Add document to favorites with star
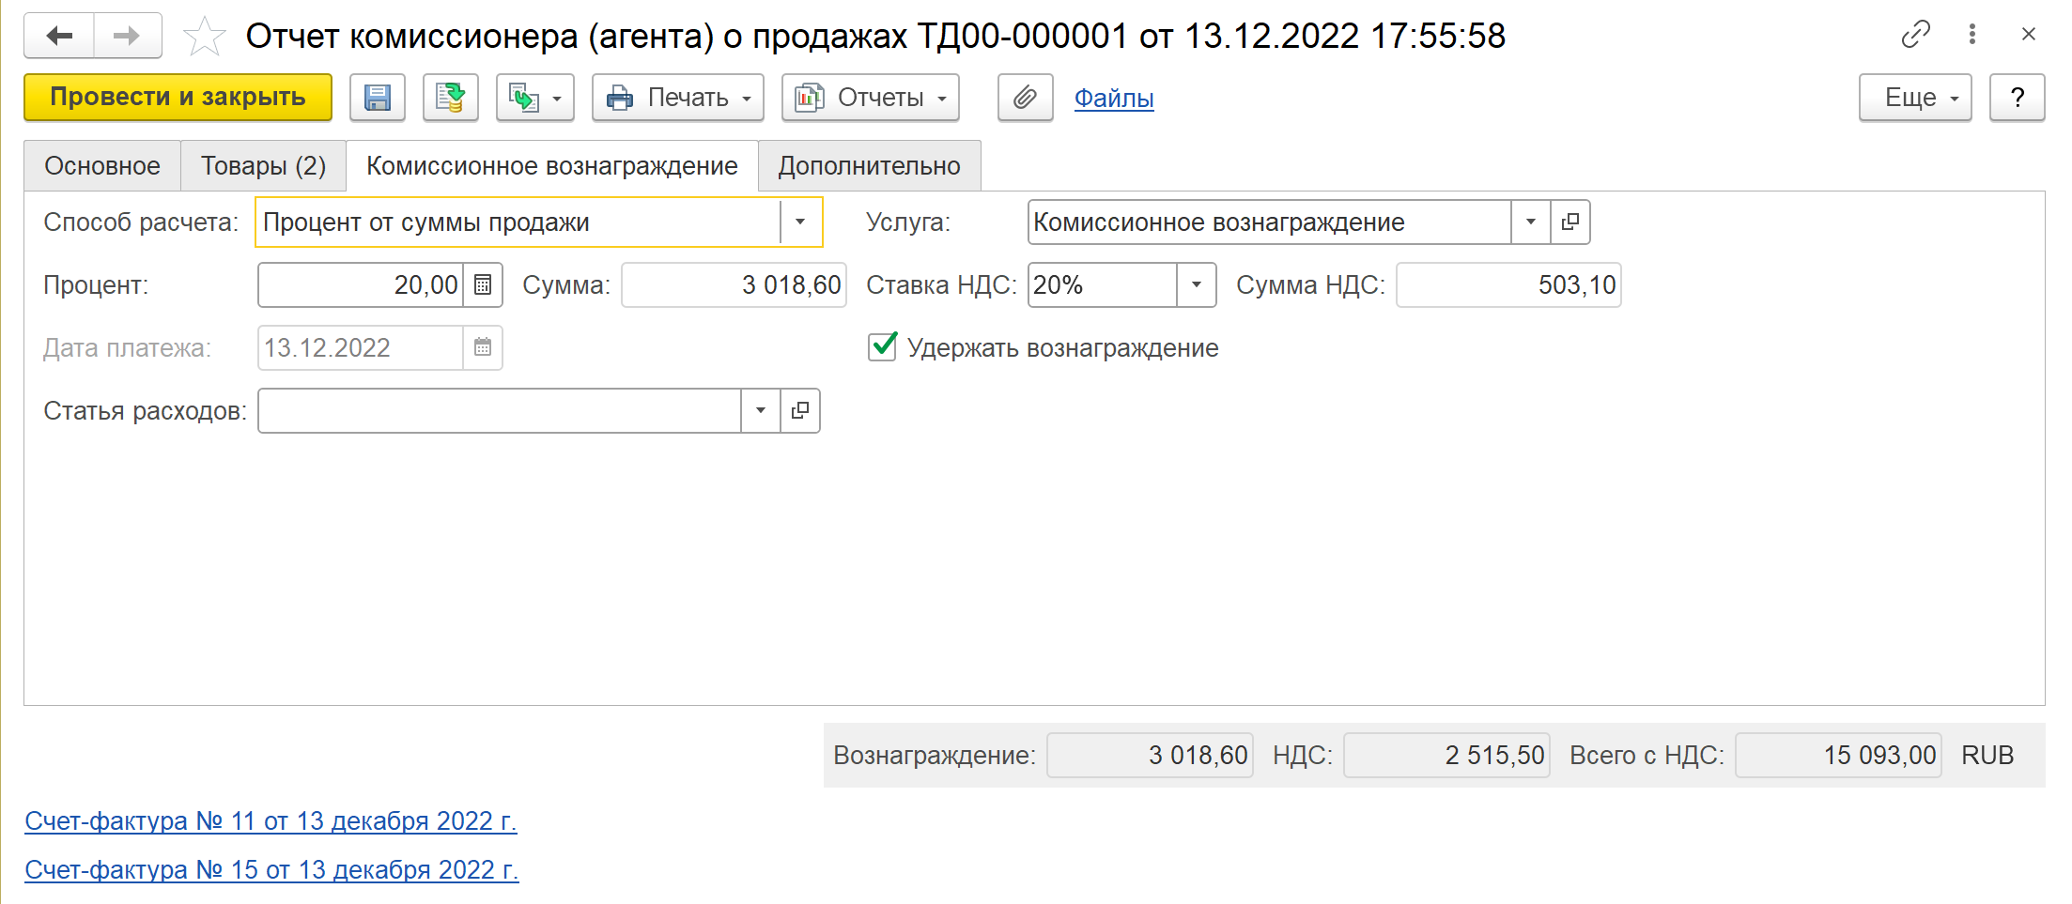2072x904 pixels. pyautogui.click(x=204, y=38)
